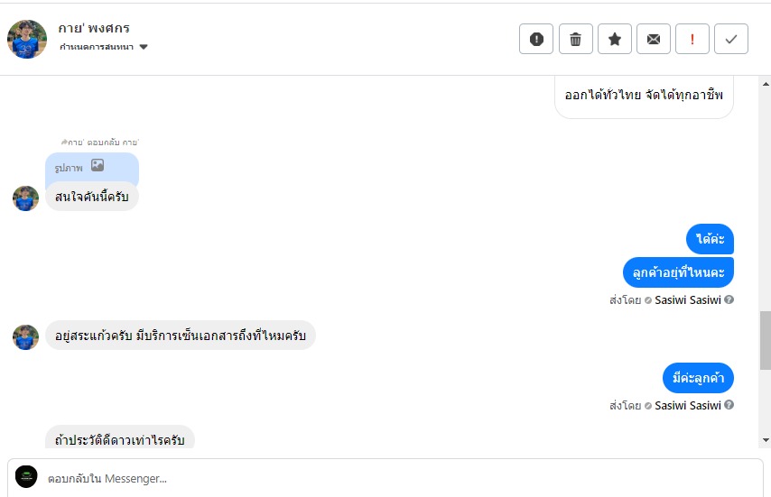Click the page avatar beside reply box
The height and width of the screenshot is (497, 771).
(27, 477)
